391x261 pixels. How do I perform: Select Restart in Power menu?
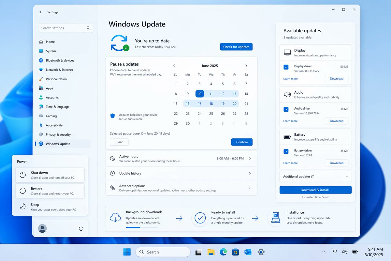coord(50,191)
